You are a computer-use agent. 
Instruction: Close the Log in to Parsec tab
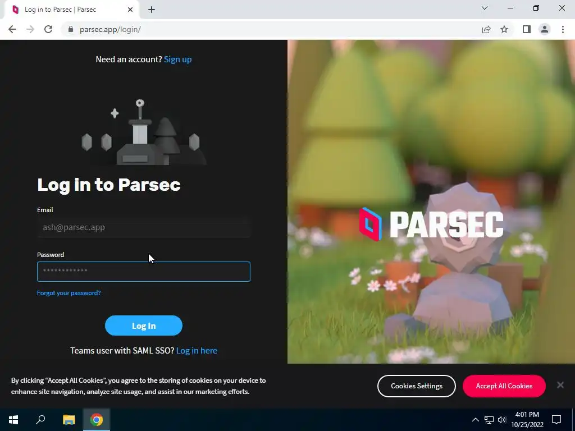(130, 10)
